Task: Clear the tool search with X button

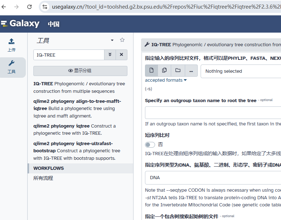Action: click(121, 54)
